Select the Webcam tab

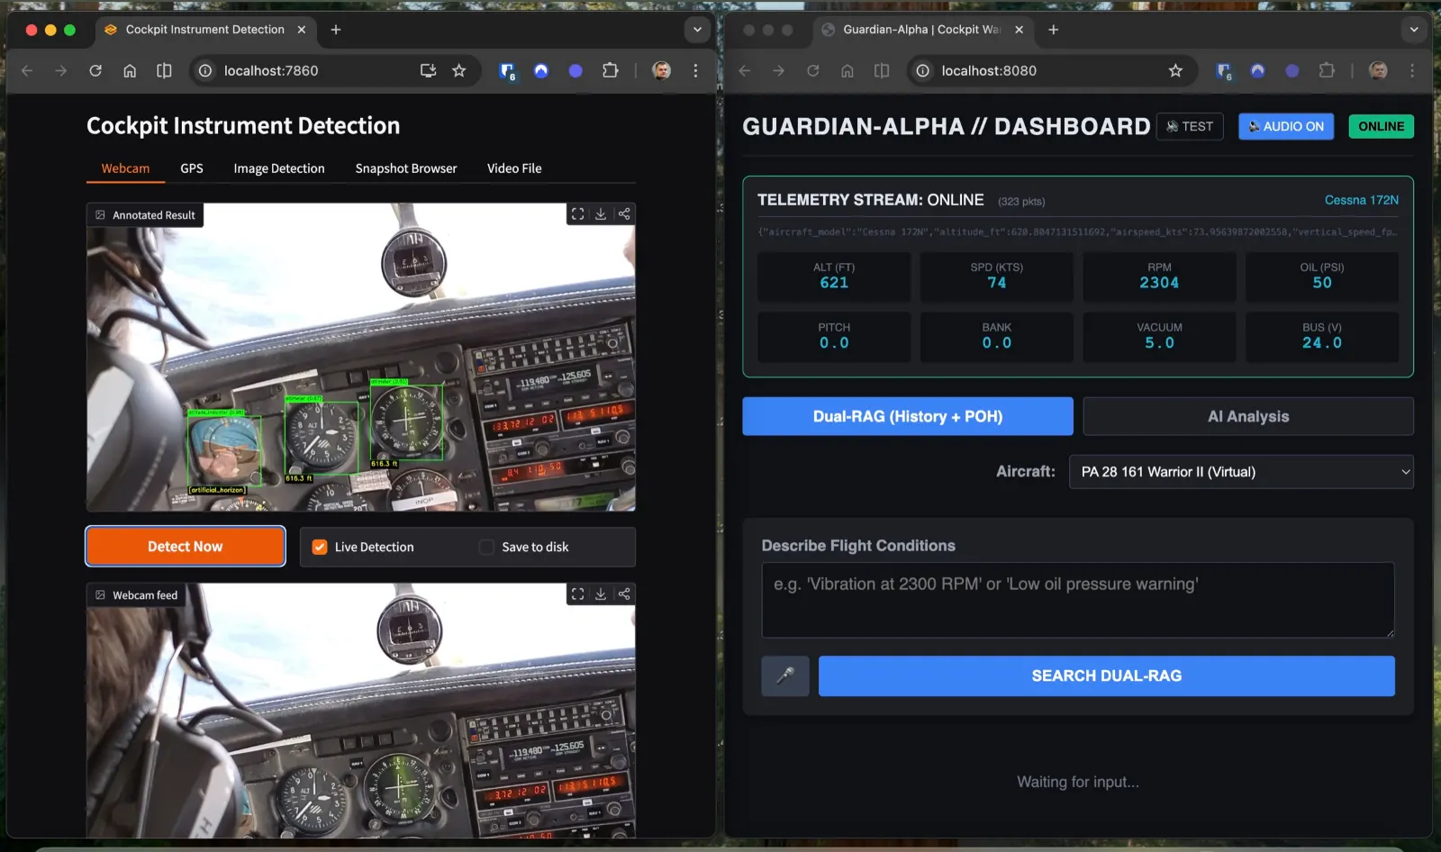(x=125, y=168)
